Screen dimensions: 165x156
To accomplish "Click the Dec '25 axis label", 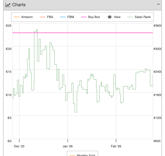I will tap(19, 146).
